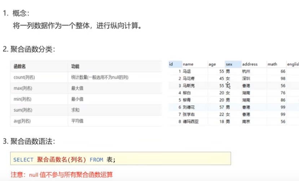
Task: Click age 20 in 柳白's row
Action: pos(221,93)
